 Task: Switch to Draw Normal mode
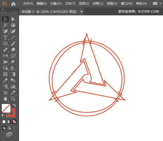coord(4,128)
